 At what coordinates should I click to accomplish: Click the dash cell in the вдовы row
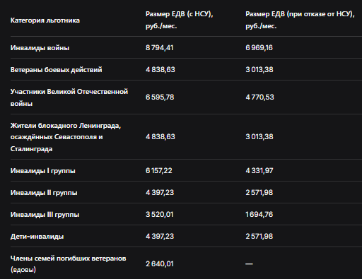point(249,264)
